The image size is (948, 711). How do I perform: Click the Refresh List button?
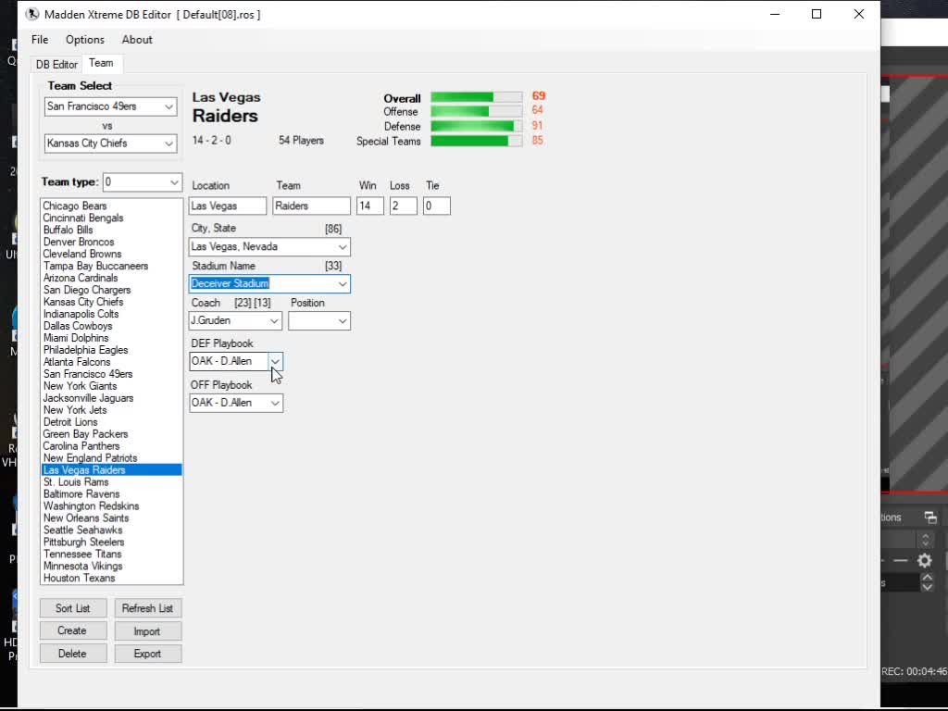pyautogui.click(x=147, y=608)
